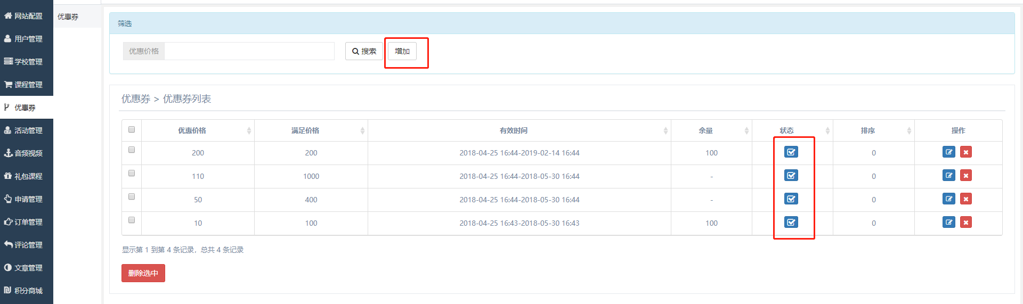Screen dimensions: 1023x304
Task: Delete the coupon priced 10
Action: coord(966,222)
